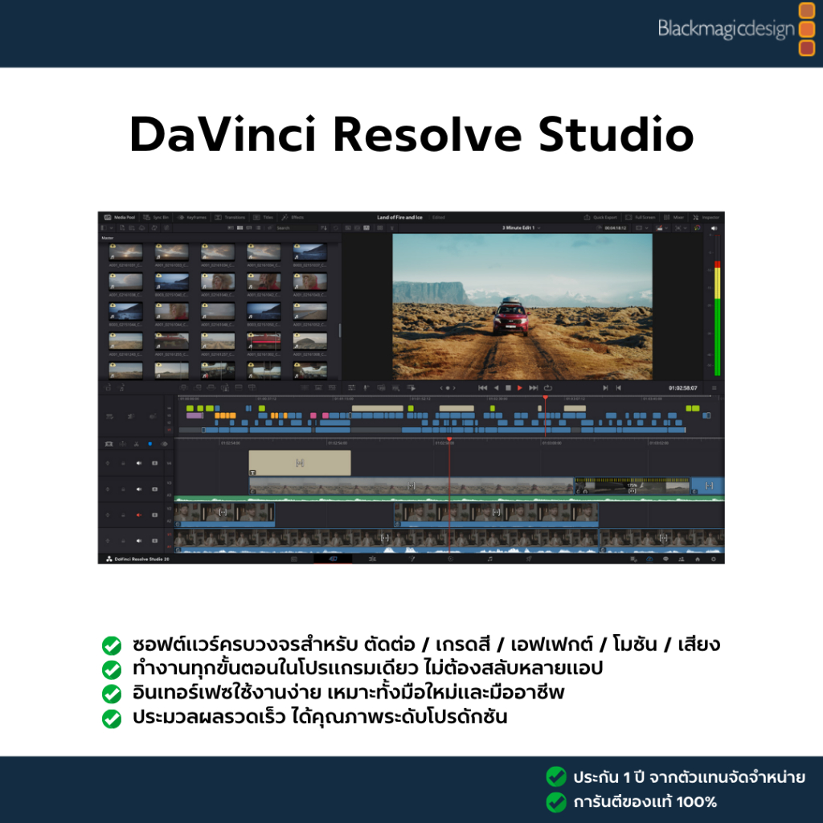Open the view options dropdown beside the timecode
823x823 pixels.
(642, 227)
